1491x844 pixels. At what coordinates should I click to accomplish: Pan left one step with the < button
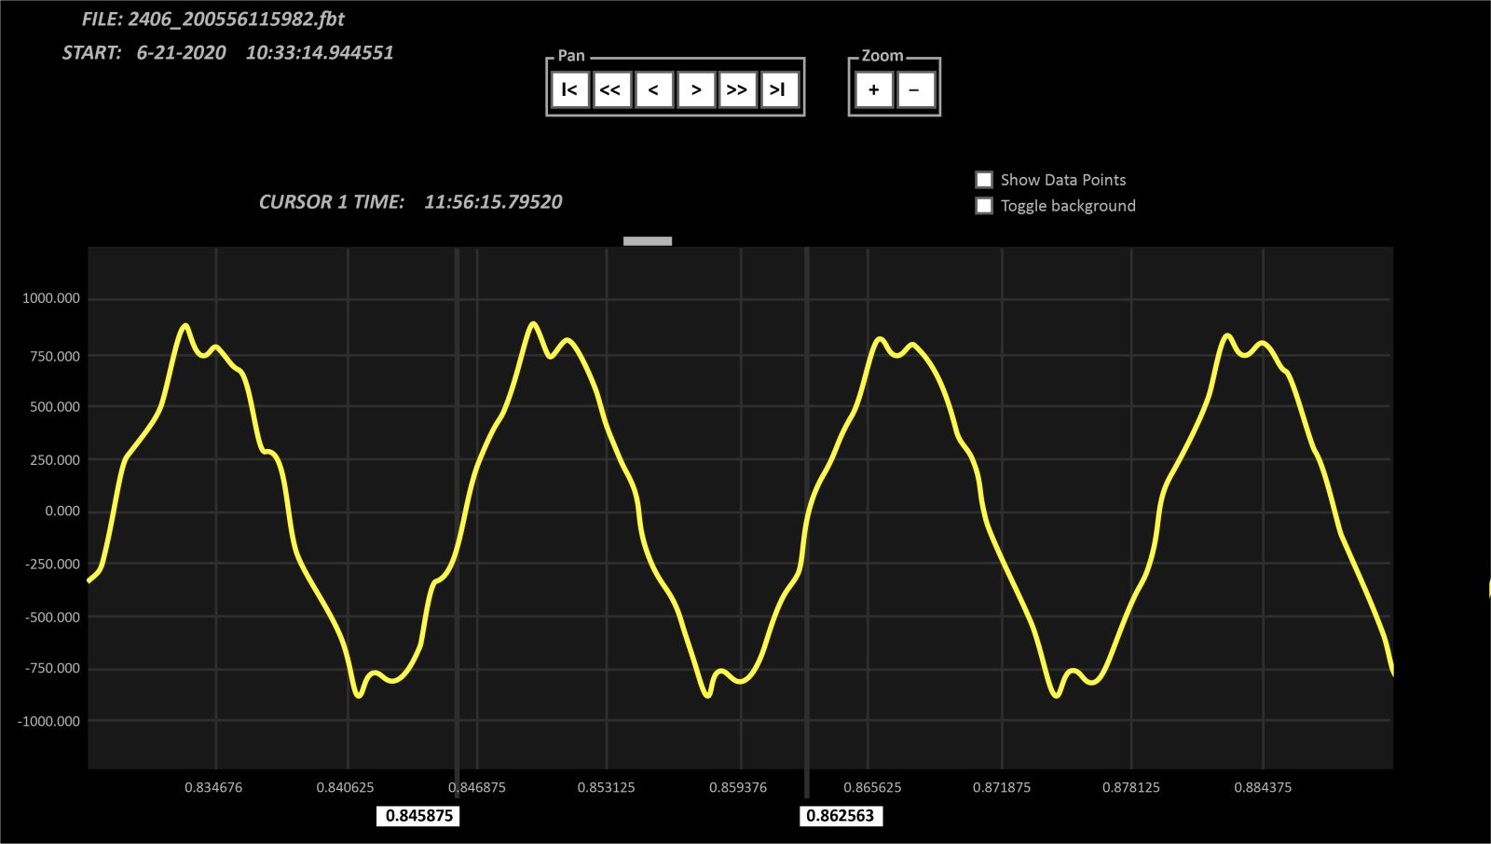point(653,90)
